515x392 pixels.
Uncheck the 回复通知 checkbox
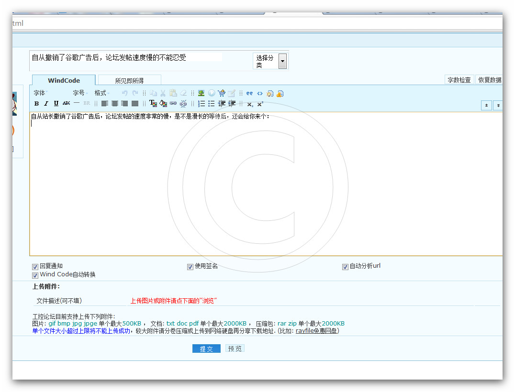point(35,267)
